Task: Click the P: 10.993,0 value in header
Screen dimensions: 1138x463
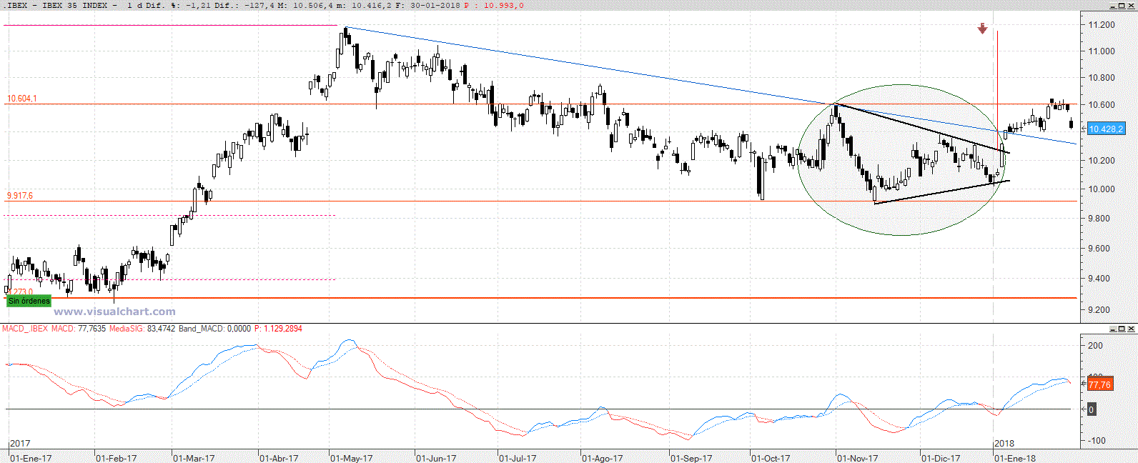Action: coord(494,5)
